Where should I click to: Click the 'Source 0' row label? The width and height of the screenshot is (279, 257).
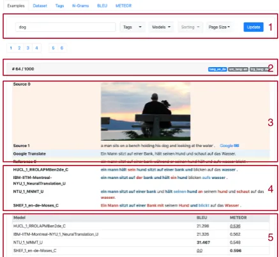pos(22,84)
